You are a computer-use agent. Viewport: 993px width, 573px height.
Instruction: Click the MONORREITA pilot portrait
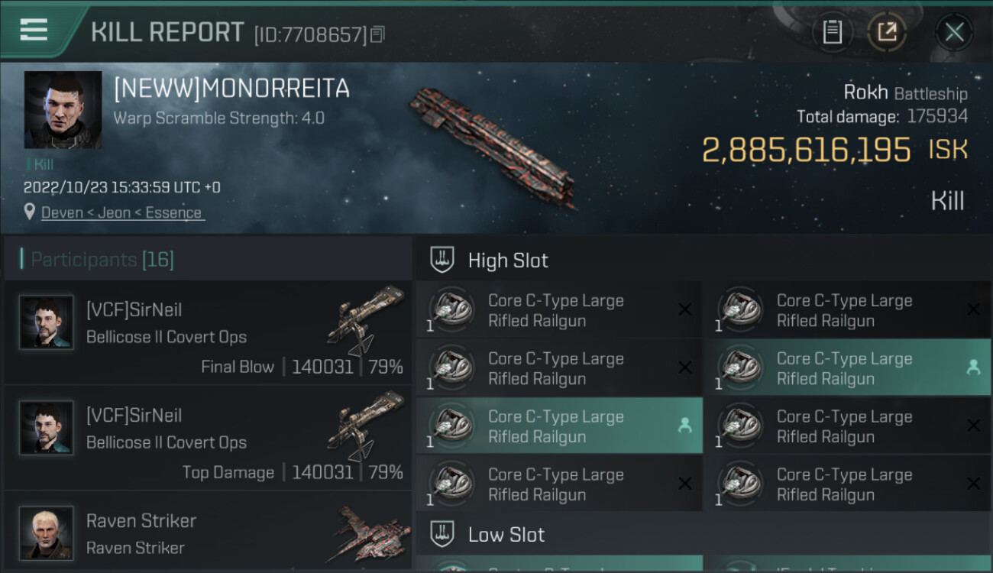pos(63,110)
